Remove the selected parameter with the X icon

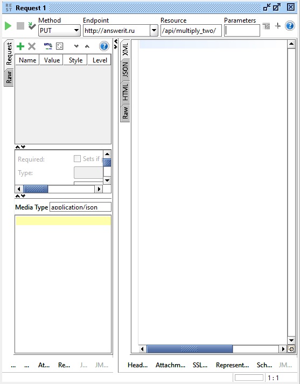click(x=32, y=46)
